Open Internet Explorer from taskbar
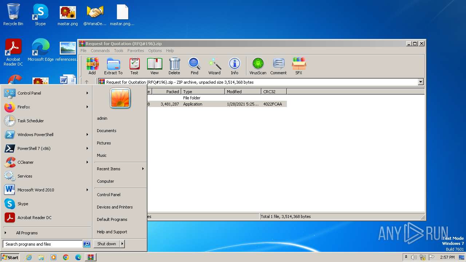 pos(29,257)
